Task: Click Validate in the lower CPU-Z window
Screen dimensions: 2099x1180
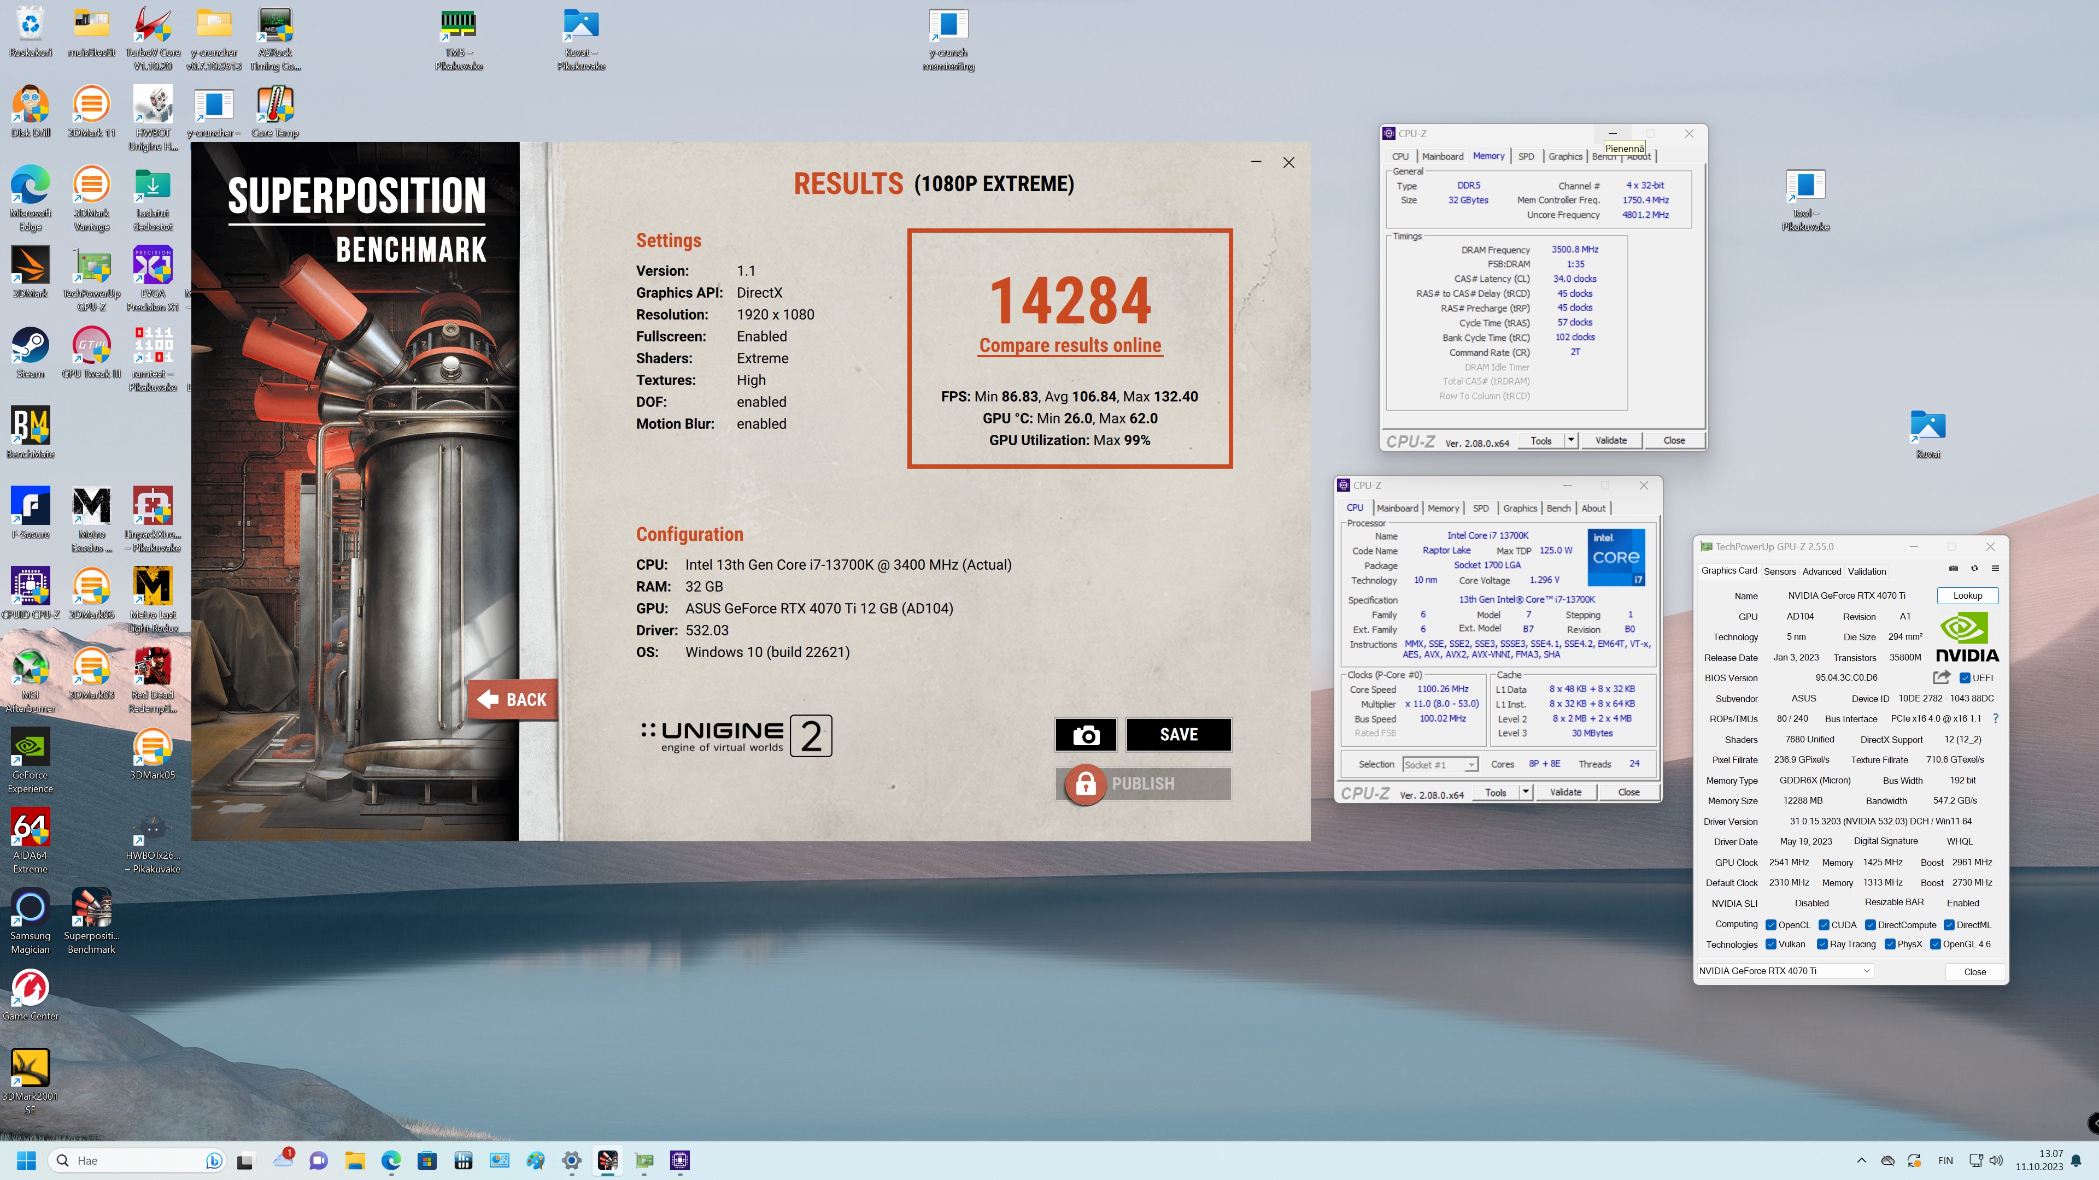Action: (x=1564, y=792)
